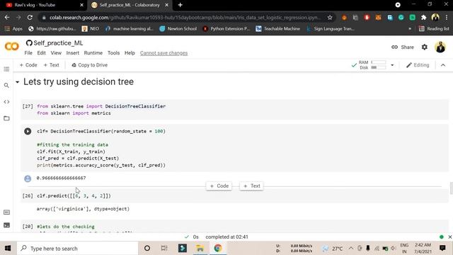Open Chrome profile avatar in toolbar
This screenshot has height=255, width=453.
point(435,17)
